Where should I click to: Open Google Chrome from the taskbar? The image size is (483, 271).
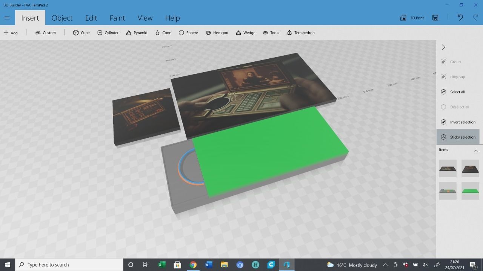pyautogui.click(x=193, y=265)
